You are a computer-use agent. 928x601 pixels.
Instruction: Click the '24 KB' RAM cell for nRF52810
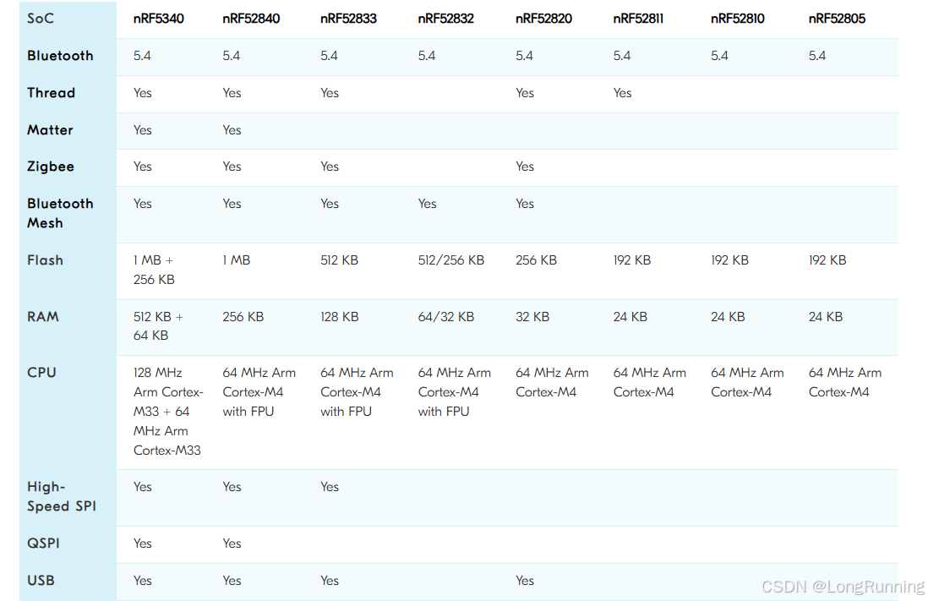pyautogui.click(x=728, y=317)
